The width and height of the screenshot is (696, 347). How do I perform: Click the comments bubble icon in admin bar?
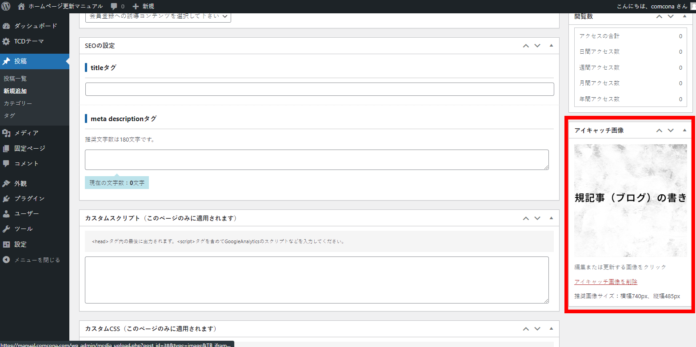(114, 6)
